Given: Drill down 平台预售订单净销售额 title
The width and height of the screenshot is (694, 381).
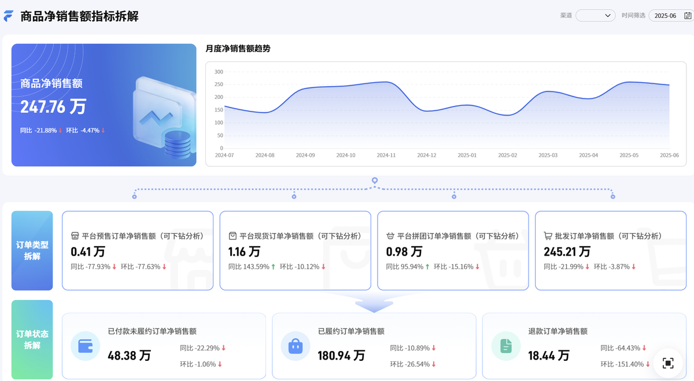Looking at the screenshot, I should click(143, 236).
